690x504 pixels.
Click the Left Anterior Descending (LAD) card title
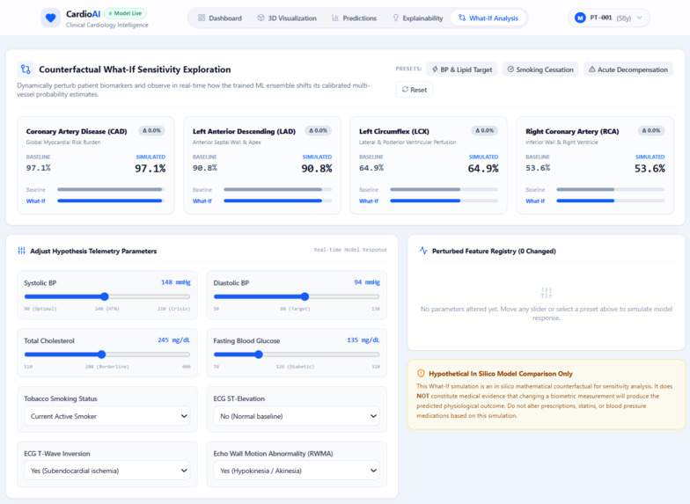tap(245, 131)
